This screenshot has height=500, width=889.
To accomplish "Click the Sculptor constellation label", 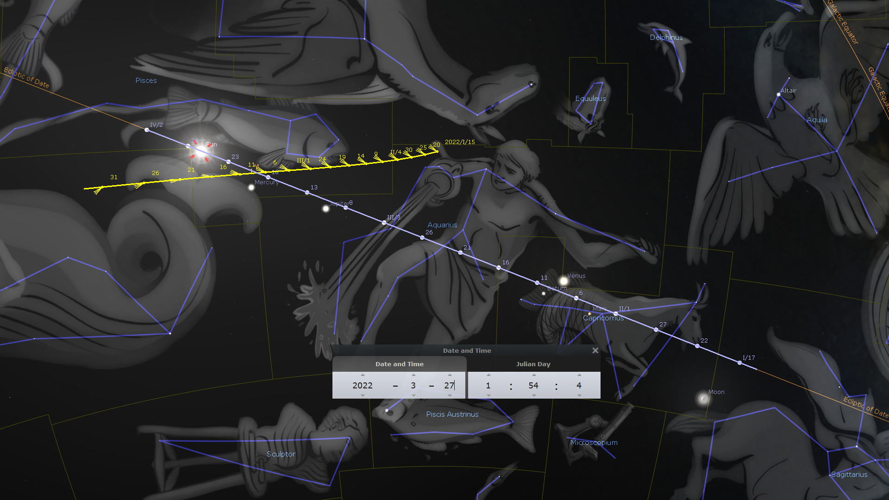I will point(281,454).
